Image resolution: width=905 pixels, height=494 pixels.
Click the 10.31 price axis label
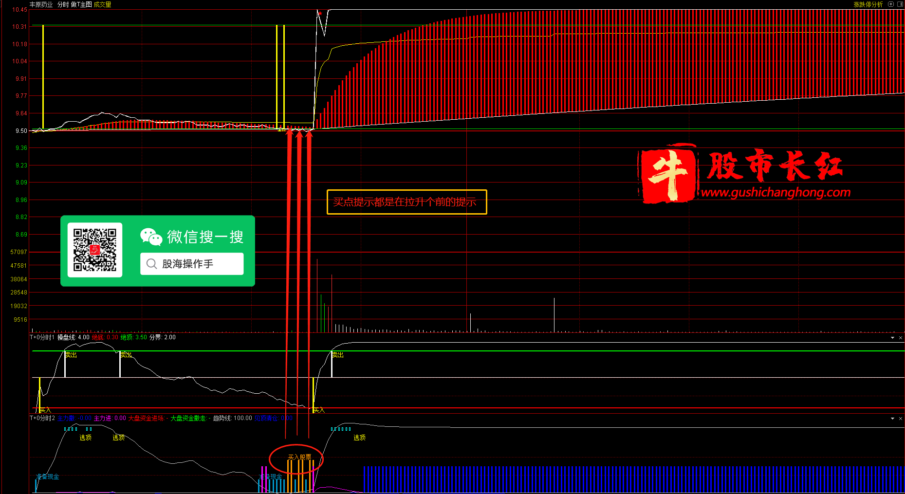click(x=19, y=27)
